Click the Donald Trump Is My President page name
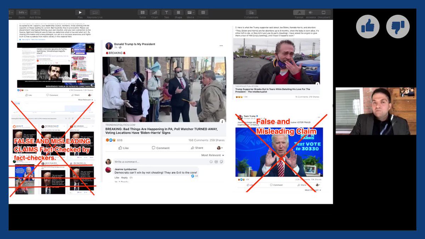Viewport: 425px width, 239px height. (x=135, y=44)
